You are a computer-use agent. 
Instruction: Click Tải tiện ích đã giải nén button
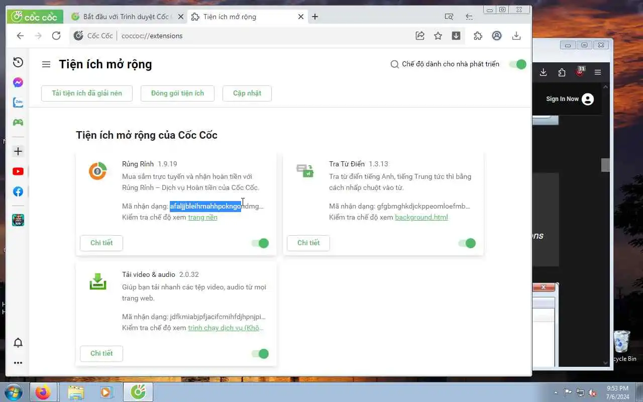point(87,93)
